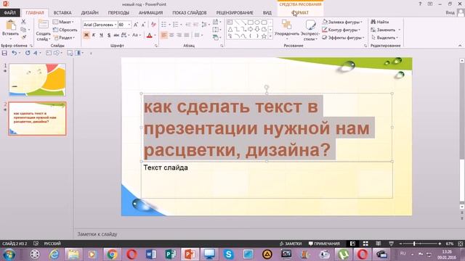Switch to ПЕРЕХОДЫ tab

(x=118, y=13)
